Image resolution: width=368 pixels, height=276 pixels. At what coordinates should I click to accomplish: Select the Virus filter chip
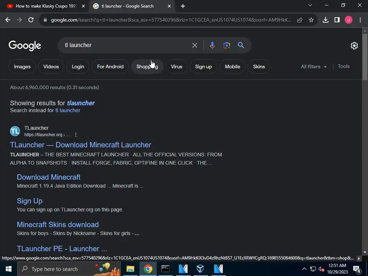pos(176,66)
